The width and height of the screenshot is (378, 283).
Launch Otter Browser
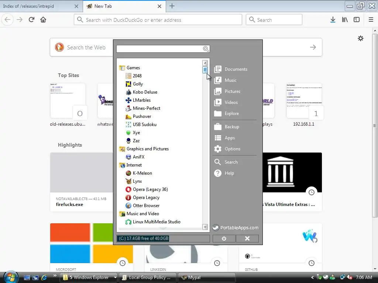[x=142, y=206]
